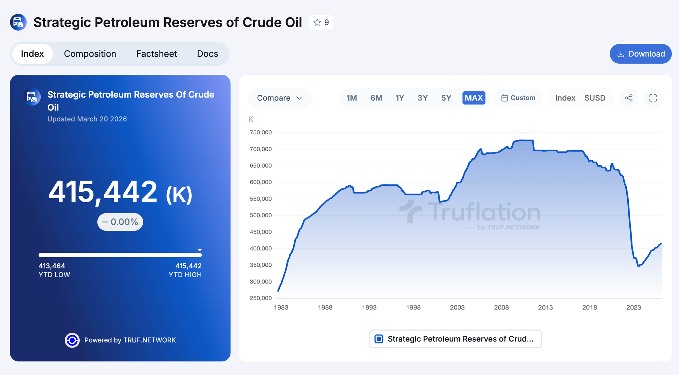This screenshot has height=375, width=679.
Task: Click the download arrow icon
Action: click(621, 54)
